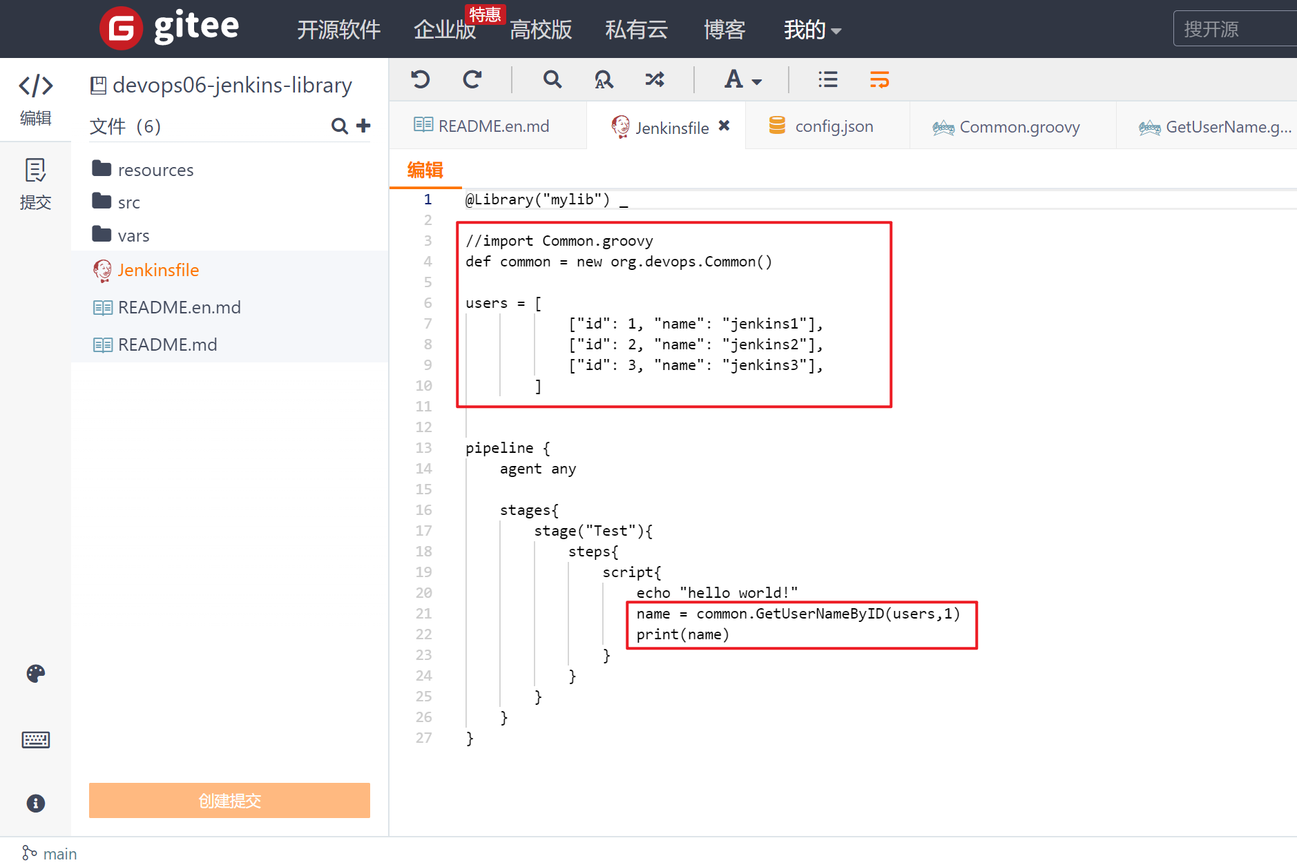1297x865 pixels.
Task: Open find and replace tool
Action: pos(604,80)
